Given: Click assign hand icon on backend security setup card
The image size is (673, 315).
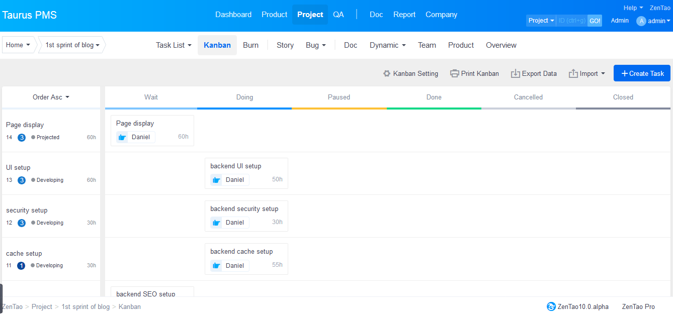Looking at the screenshot, I should coord(216,223).
